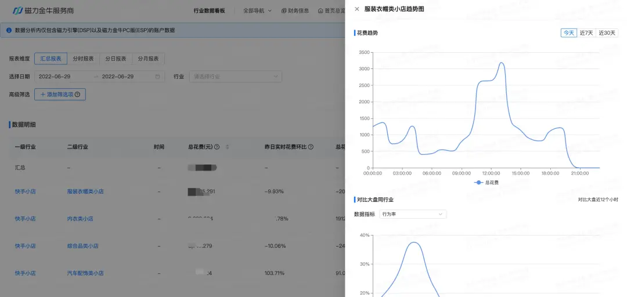627x297 pixels.
Task: Click the 花费趋势 section heading
Action: (x=367, y=33)
